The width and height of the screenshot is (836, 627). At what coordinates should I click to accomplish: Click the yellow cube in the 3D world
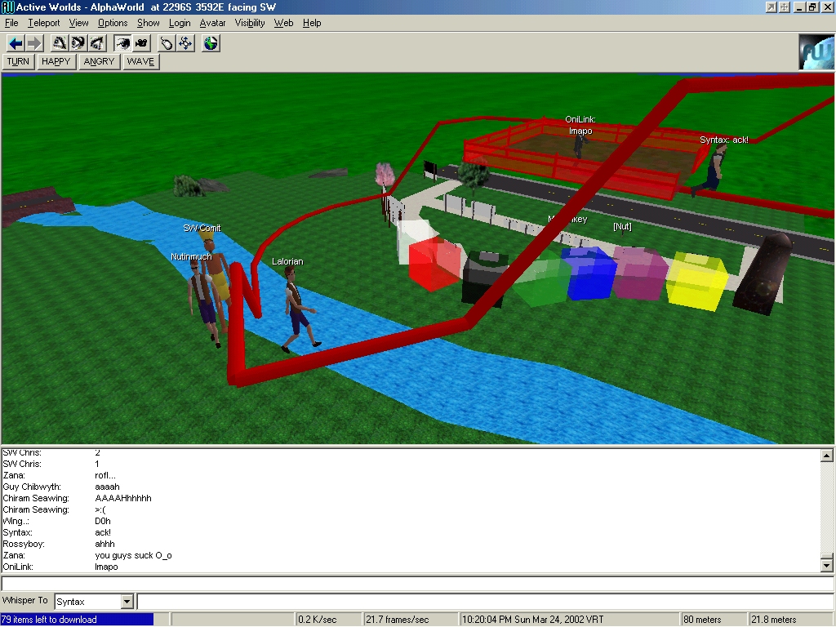(696, 282)
